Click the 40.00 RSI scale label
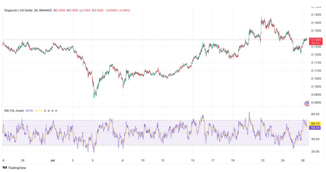 click(x=315, y=139)
